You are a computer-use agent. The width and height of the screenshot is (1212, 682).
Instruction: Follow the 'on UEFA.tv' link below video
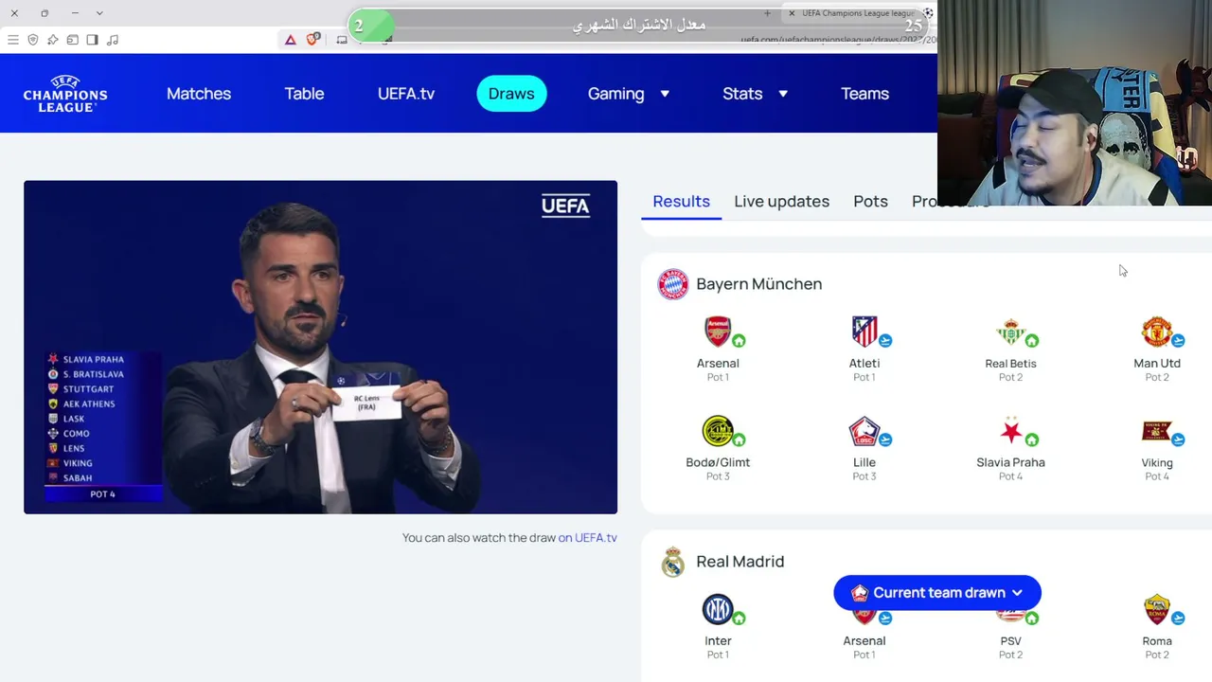[587, 538]
